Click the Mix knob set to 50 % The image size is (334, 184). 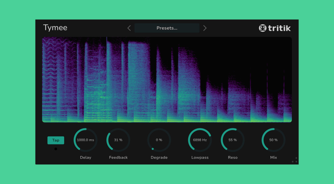[273, 140]
